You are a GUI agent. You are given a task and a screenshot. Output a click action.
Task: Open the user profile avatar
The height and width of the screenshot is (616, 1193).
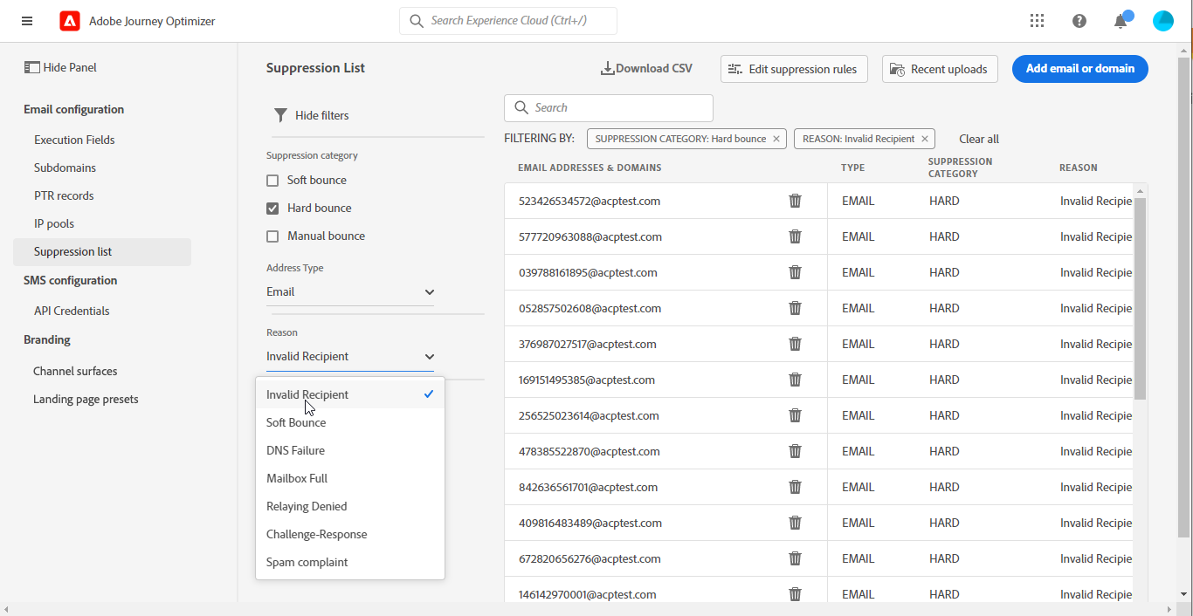tap(1162, 21)
